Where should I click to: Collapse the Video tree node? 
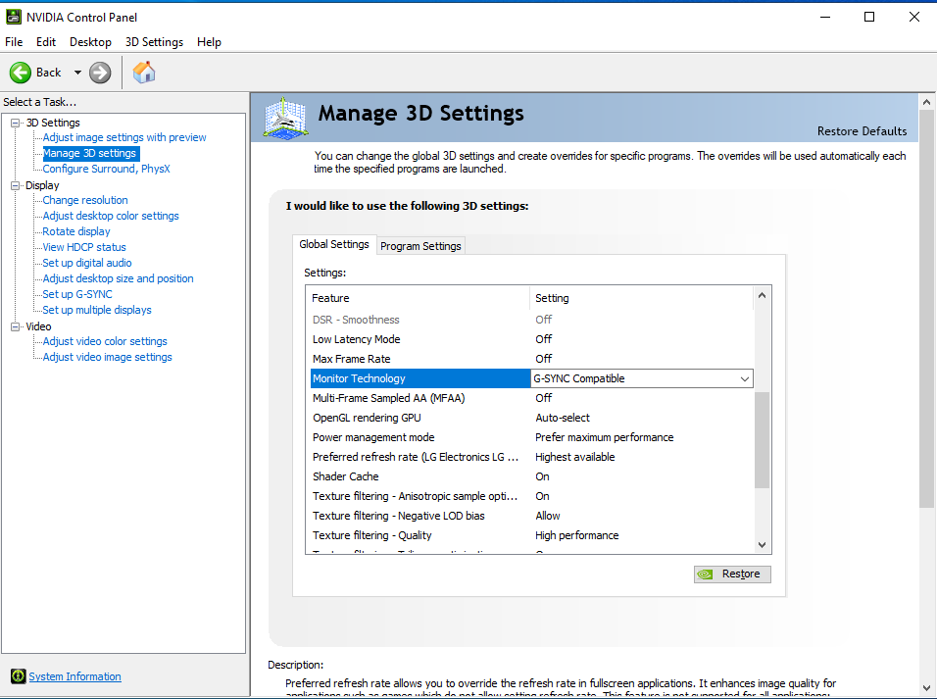coord(16,326)
